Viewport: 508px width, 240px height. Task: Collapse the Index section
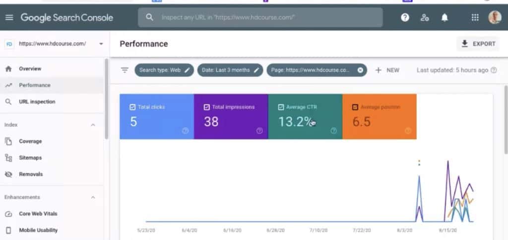(x=93, y=125)
